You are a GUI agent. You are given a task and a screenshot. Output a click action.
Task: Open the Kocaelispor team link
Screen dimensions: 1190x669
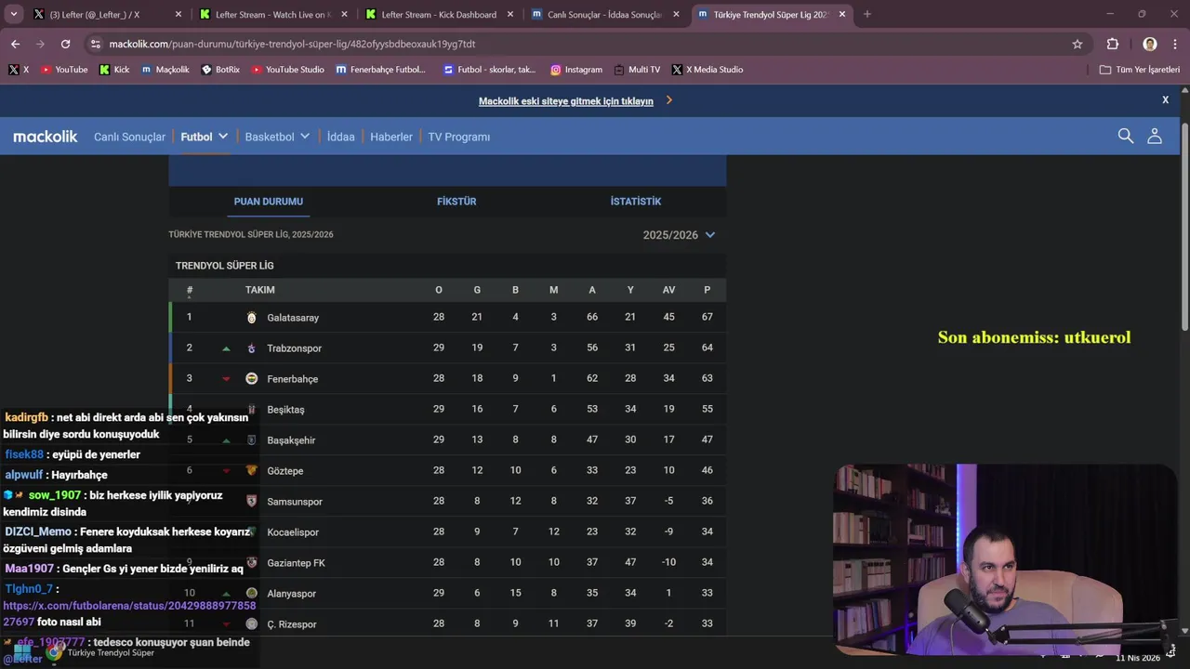pyautogui.click(x=293, y=532)
